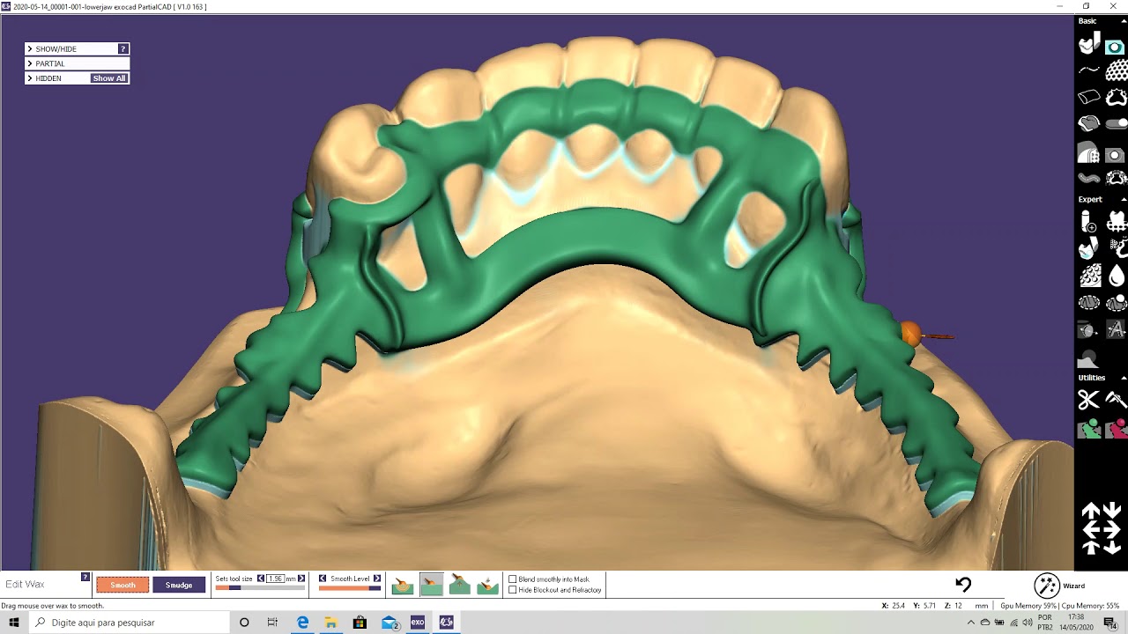The width and height of the screenshot is (1128, 634).
Task: Enable Hide Blockout and Refractory checkbox
Action: pos(513,590)
